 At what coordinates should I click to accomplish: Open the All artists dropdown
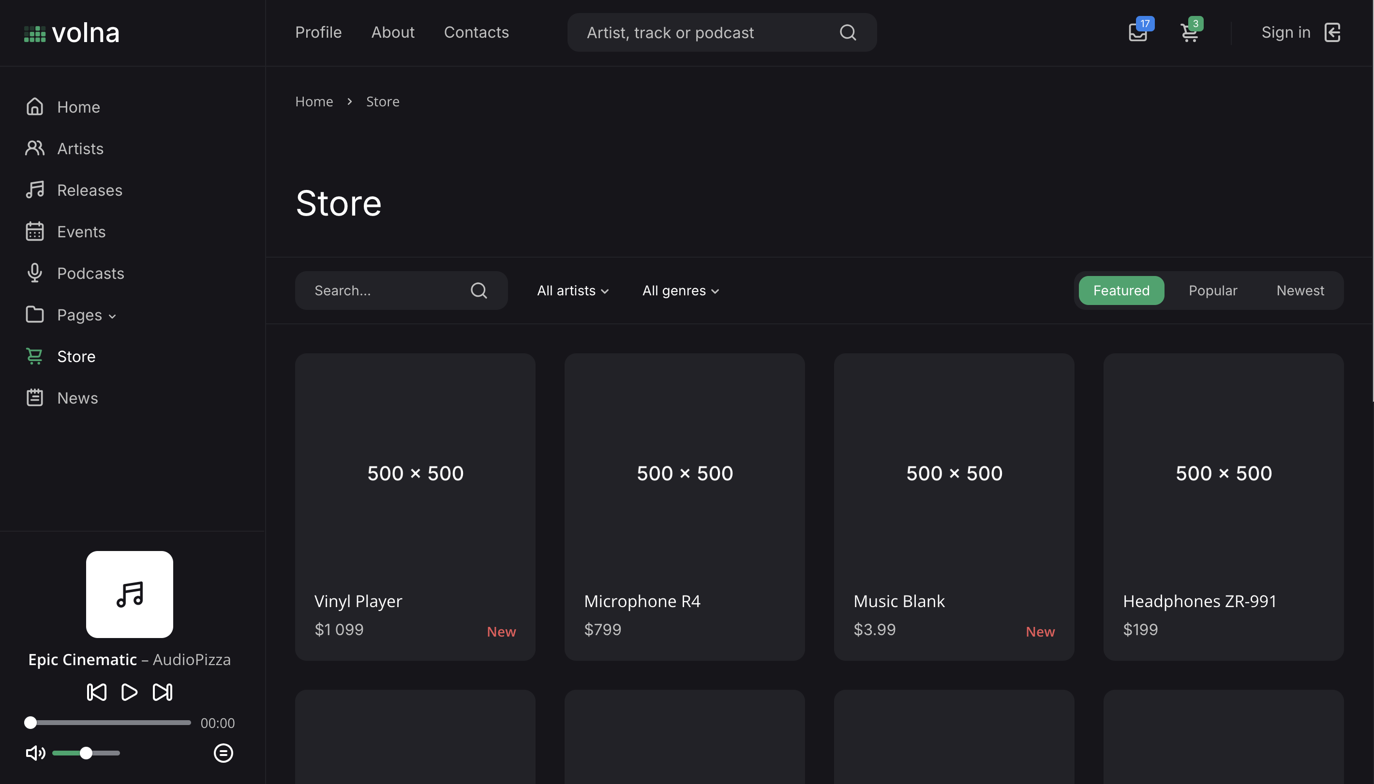[x=573, y=290]
